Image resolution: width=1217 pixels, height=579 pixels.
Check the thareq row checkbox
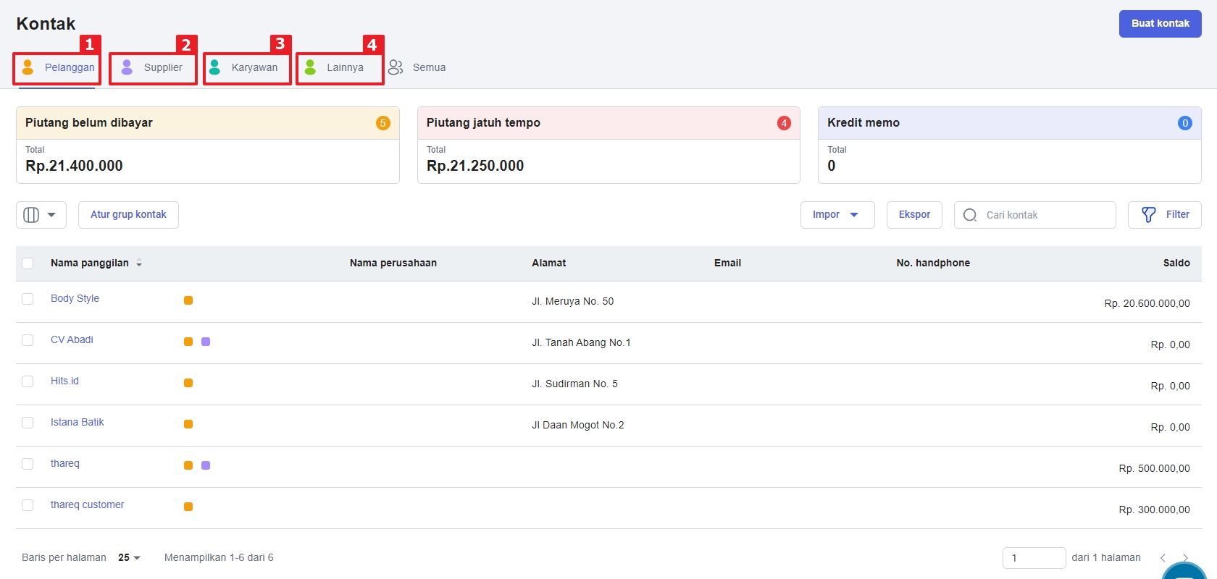(x=28, y=464)
